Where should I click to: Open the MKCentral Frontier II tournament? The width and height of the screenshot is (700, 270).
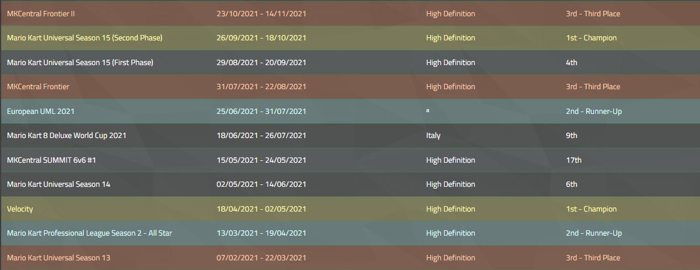pyautogui.click(x=40, y=14)
